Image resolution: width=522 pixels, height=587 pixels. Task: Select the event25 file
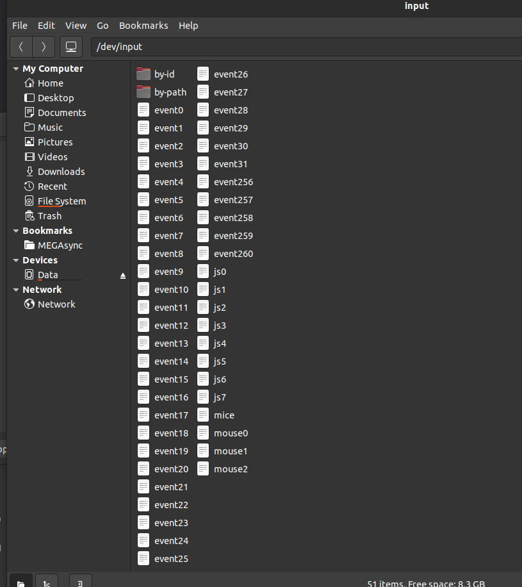click(163, 559)
